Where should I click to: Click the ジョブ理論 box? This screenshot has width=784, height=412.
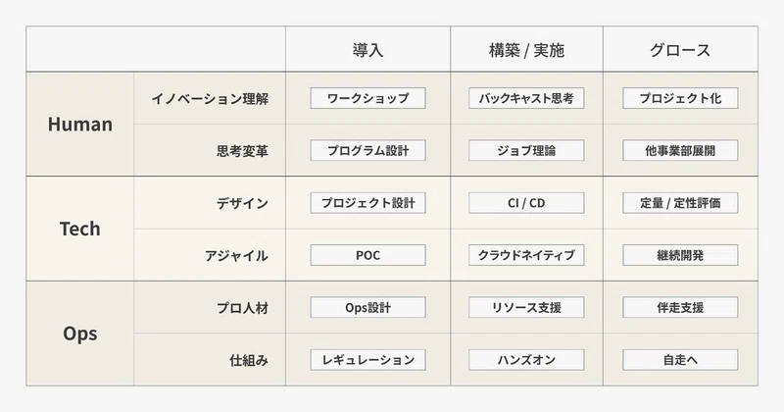pyautogui.click(x=526, y=150)
